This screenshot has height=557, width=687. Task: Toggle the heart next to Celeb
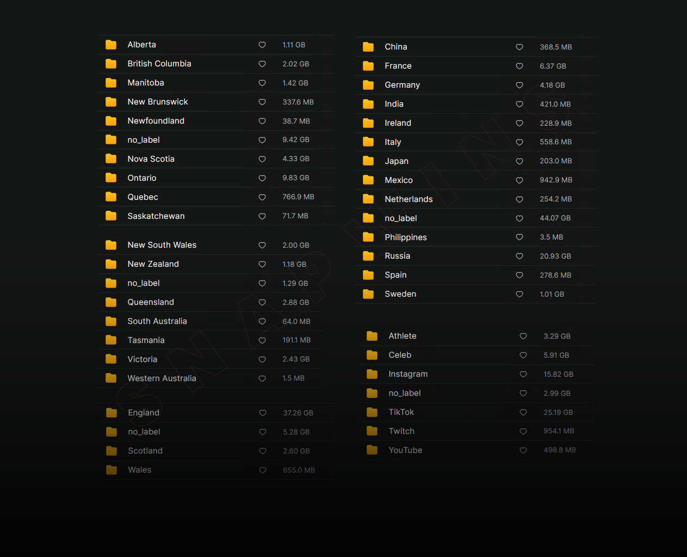click(523, 355)
